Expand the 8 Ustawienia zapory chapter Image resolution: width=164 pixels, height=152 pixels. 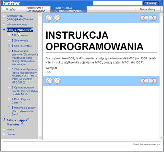click(x=9, y=107)
